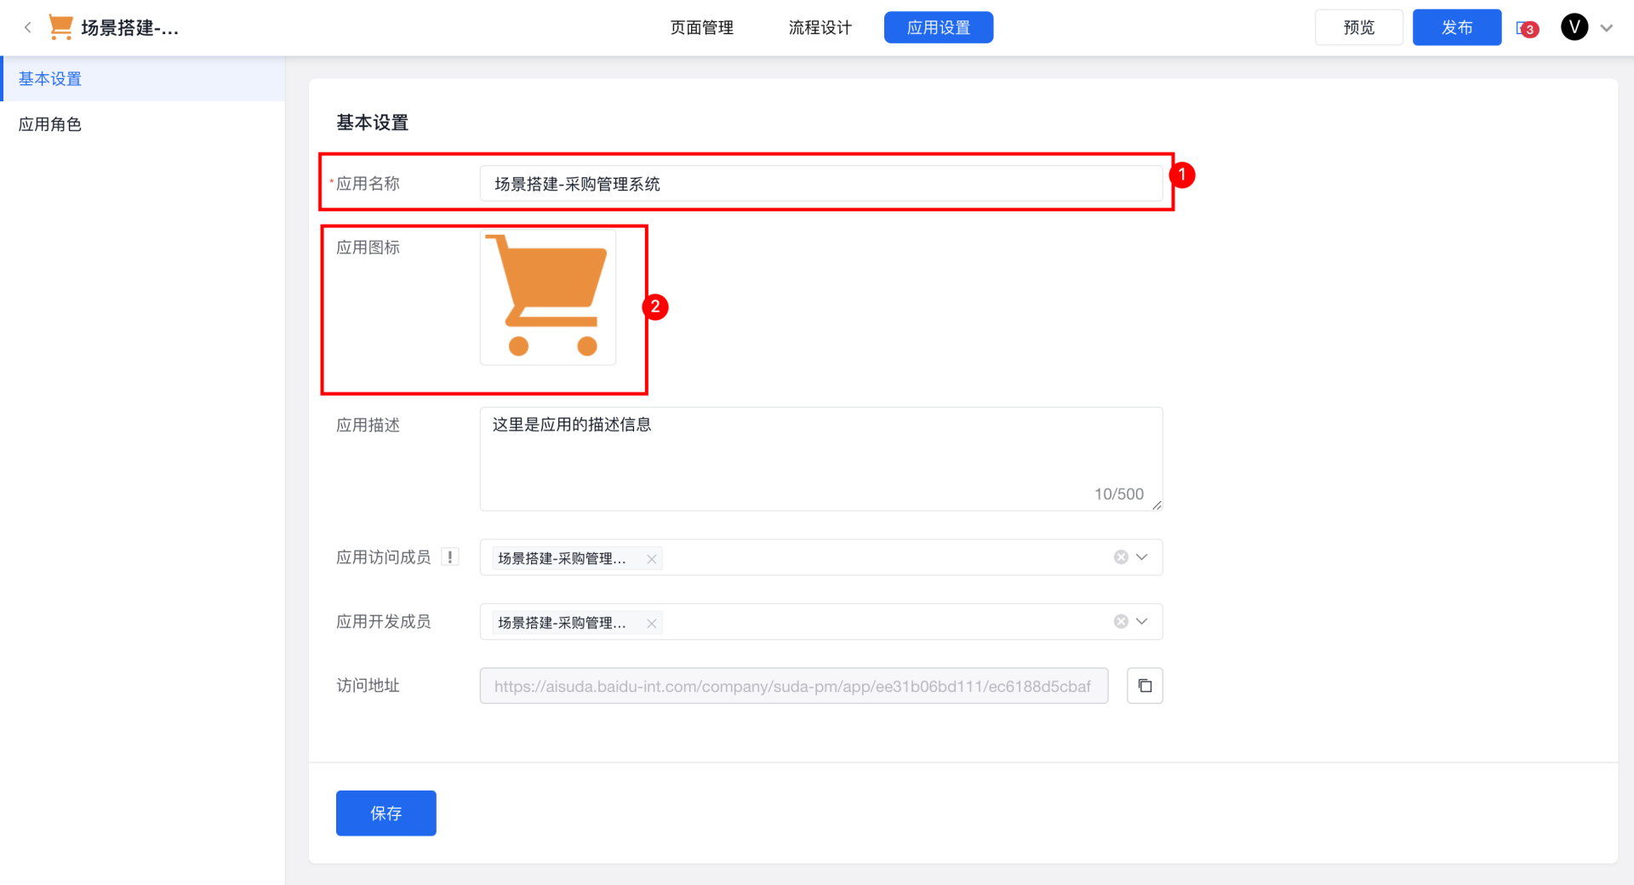The image size is (1634, 885).
Task: Remove the tag in 应用访问成员 field
Action: pyautogui.click(x=651, y=559)
